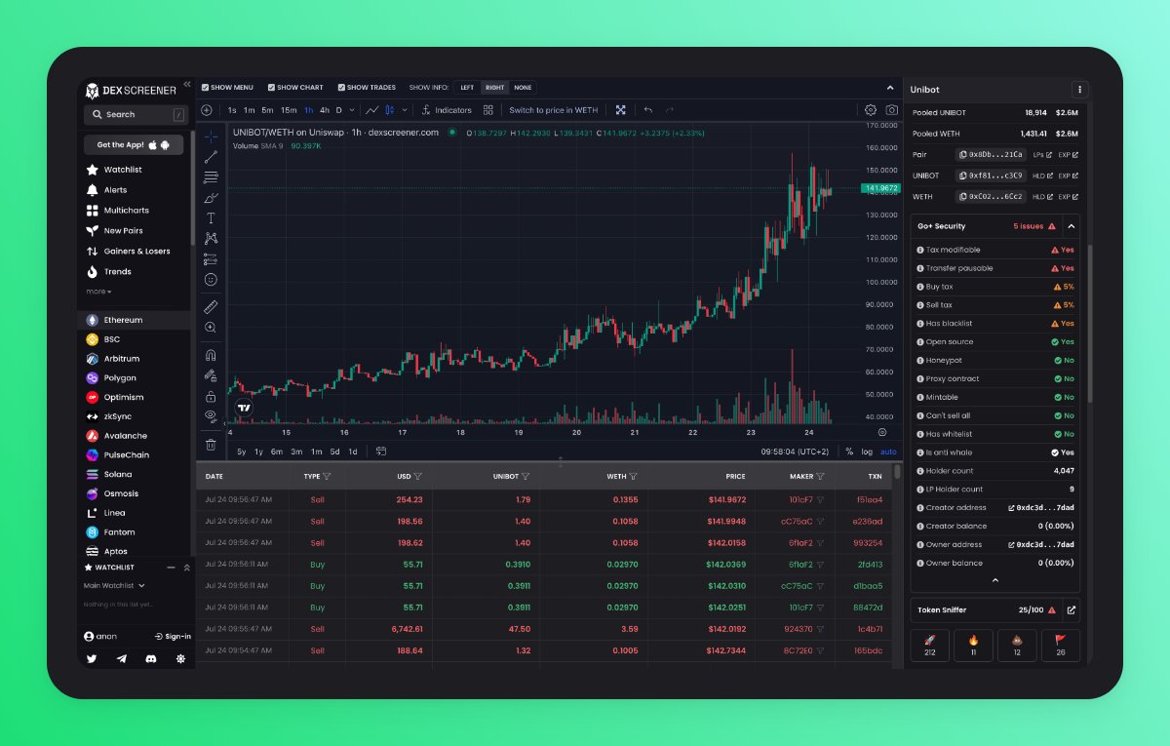
Task: Enter fullscreen chart mode
Action: click(x=620, y=110)
